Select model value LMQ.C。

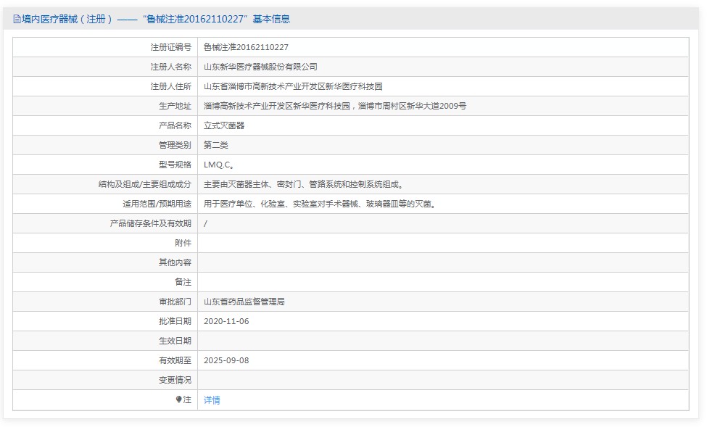[x=219, y=165]
